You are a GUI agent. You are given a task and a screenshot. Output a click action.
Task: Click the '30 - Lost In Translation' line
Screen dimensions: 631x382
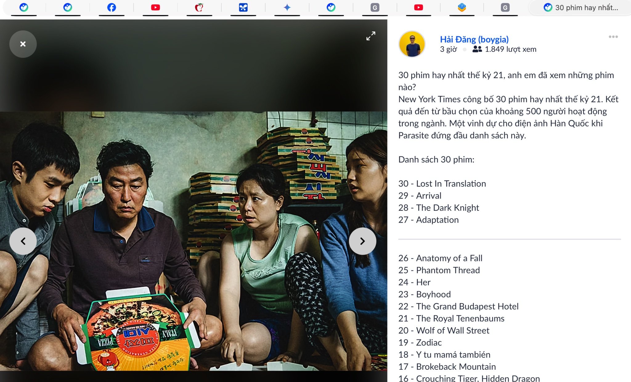[442, 184]
